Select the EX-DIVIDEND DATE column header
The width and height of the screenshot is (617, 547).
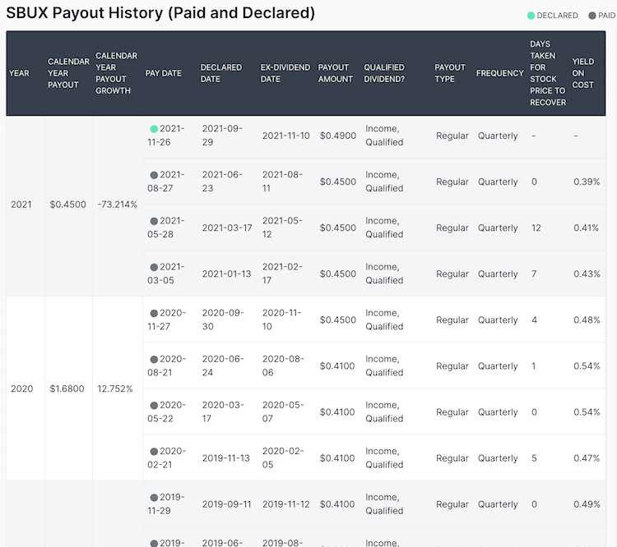285,73
